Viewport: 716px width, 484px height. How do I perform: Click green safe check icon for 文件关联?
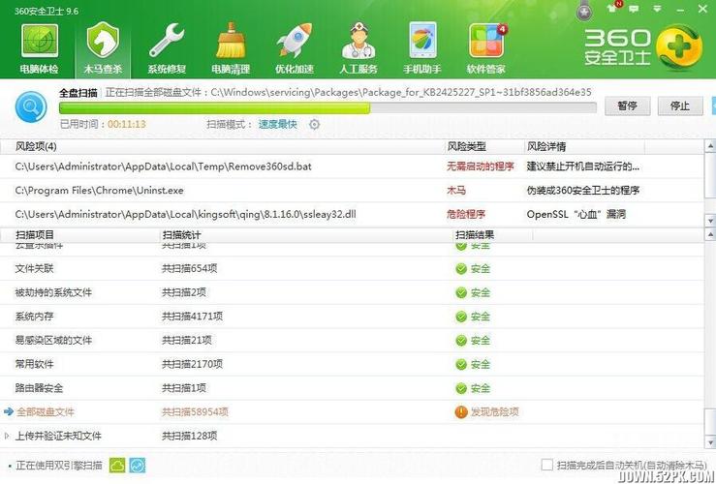click(x=461, y=269)
